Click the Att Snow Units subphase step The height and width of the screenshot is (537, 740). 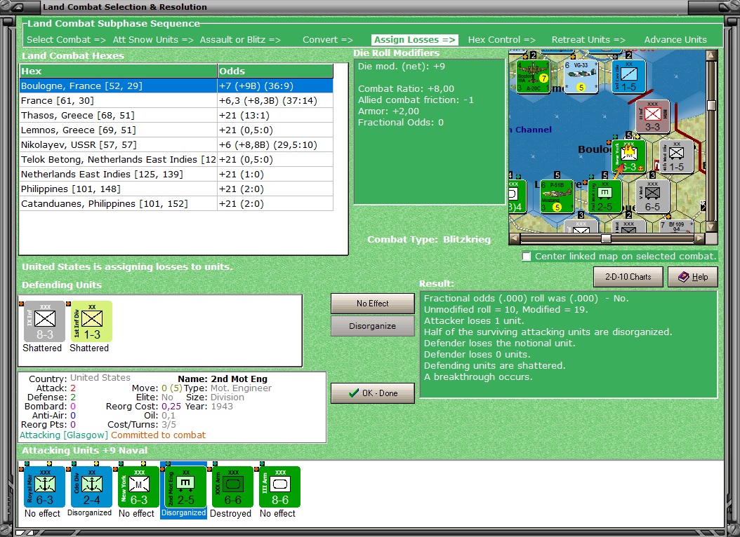click(153, 39)
